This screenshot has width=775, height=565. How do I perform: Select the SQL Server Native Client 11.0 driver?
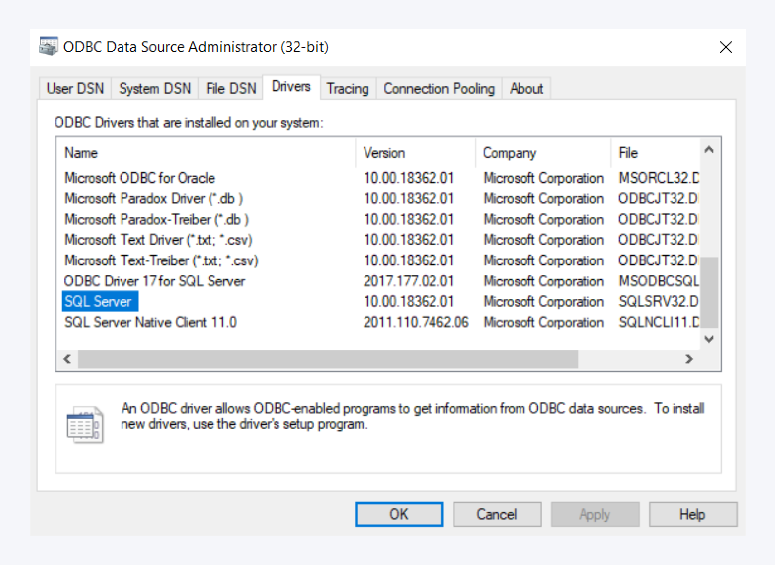[150, 322]
